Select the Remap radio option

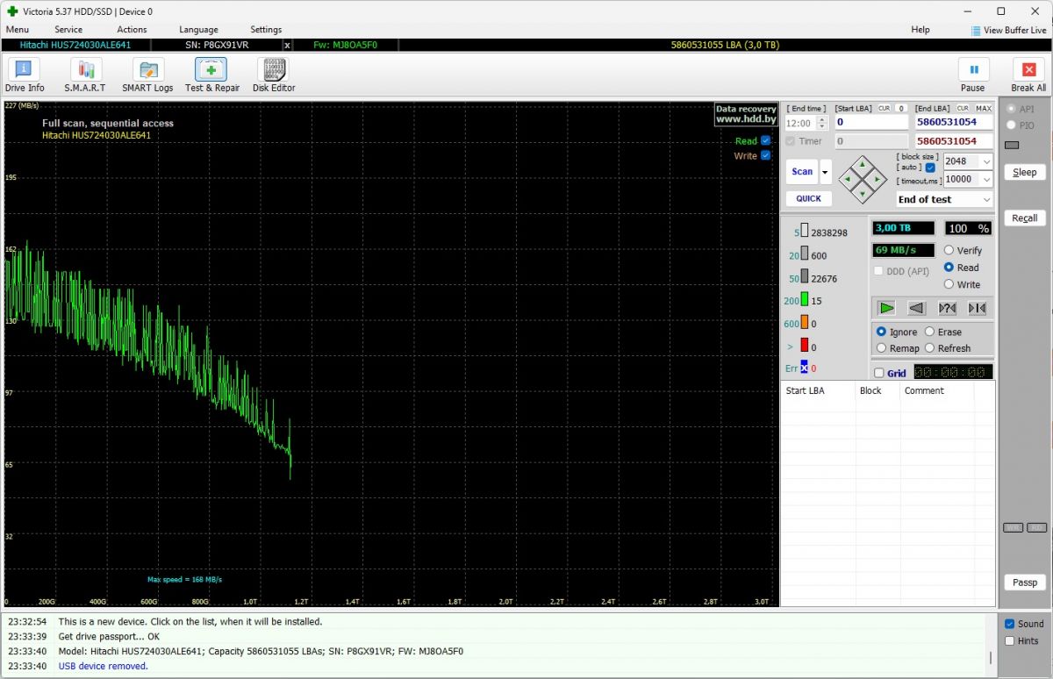click(882, 348)
